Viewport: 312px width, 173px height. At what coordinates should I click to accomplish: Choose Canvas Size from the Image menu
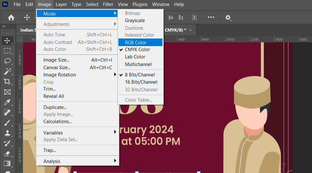[57, 68]
